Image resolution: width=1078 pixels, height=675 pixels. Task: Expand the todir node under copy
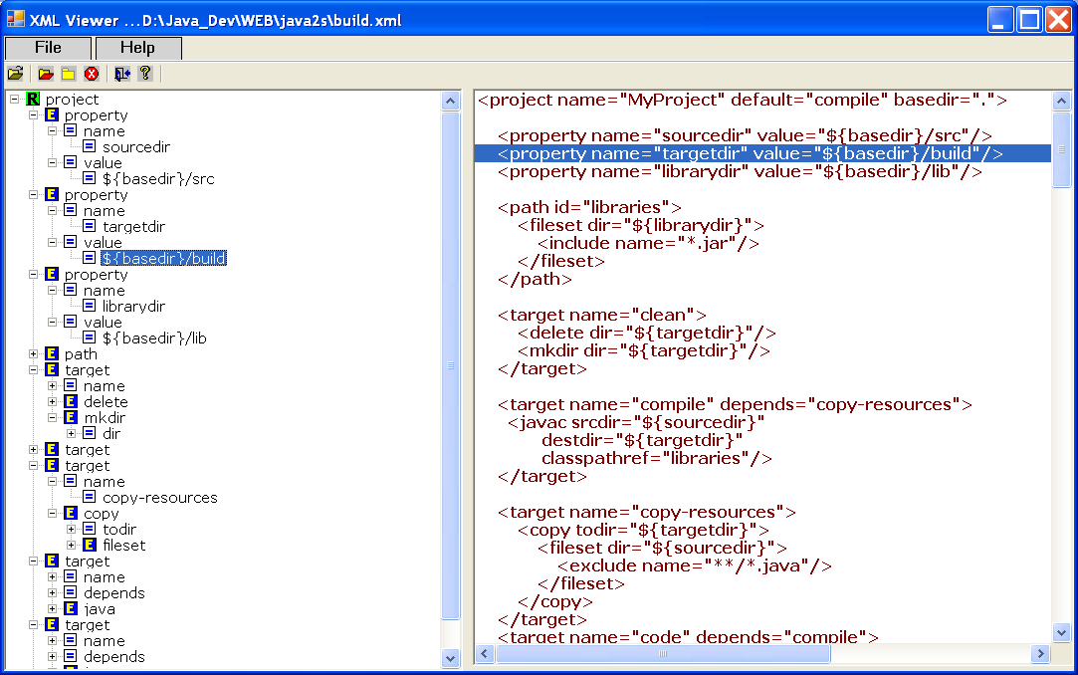click(71, 530)
